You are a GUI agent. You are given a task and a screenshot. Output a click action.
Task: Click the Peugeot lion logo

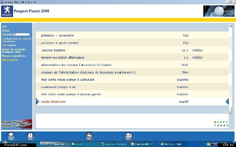coord(7,11)
